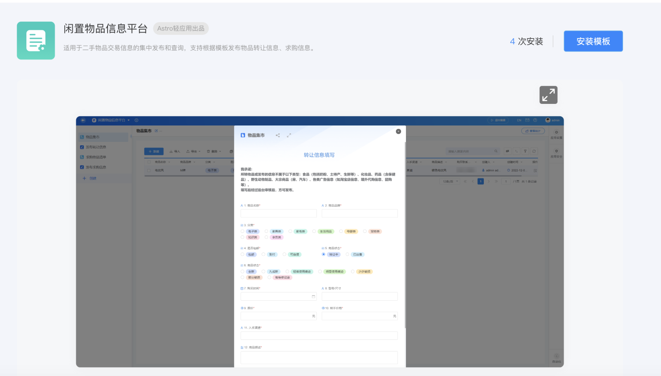Click the back arrow in the app header
Image resolution: width=661 pixels, height=376 pixels.
tap(83, 120)
